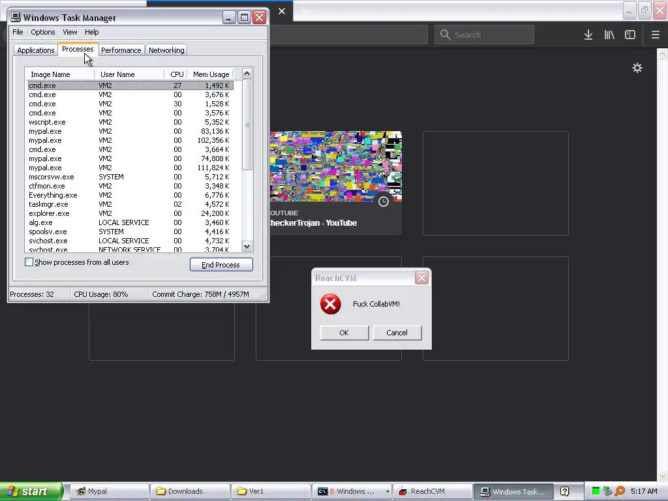This screenshot has height=501, width=668.
Task: Select the taskmgr.exe process
Action: (x=130, y=204)
